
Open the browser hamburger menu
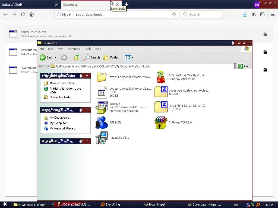click(273, 14)
